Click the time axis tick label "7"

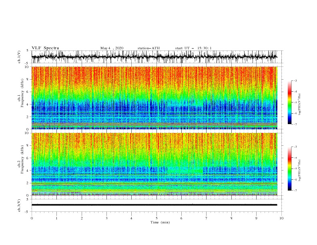click(x=207, y=218)
